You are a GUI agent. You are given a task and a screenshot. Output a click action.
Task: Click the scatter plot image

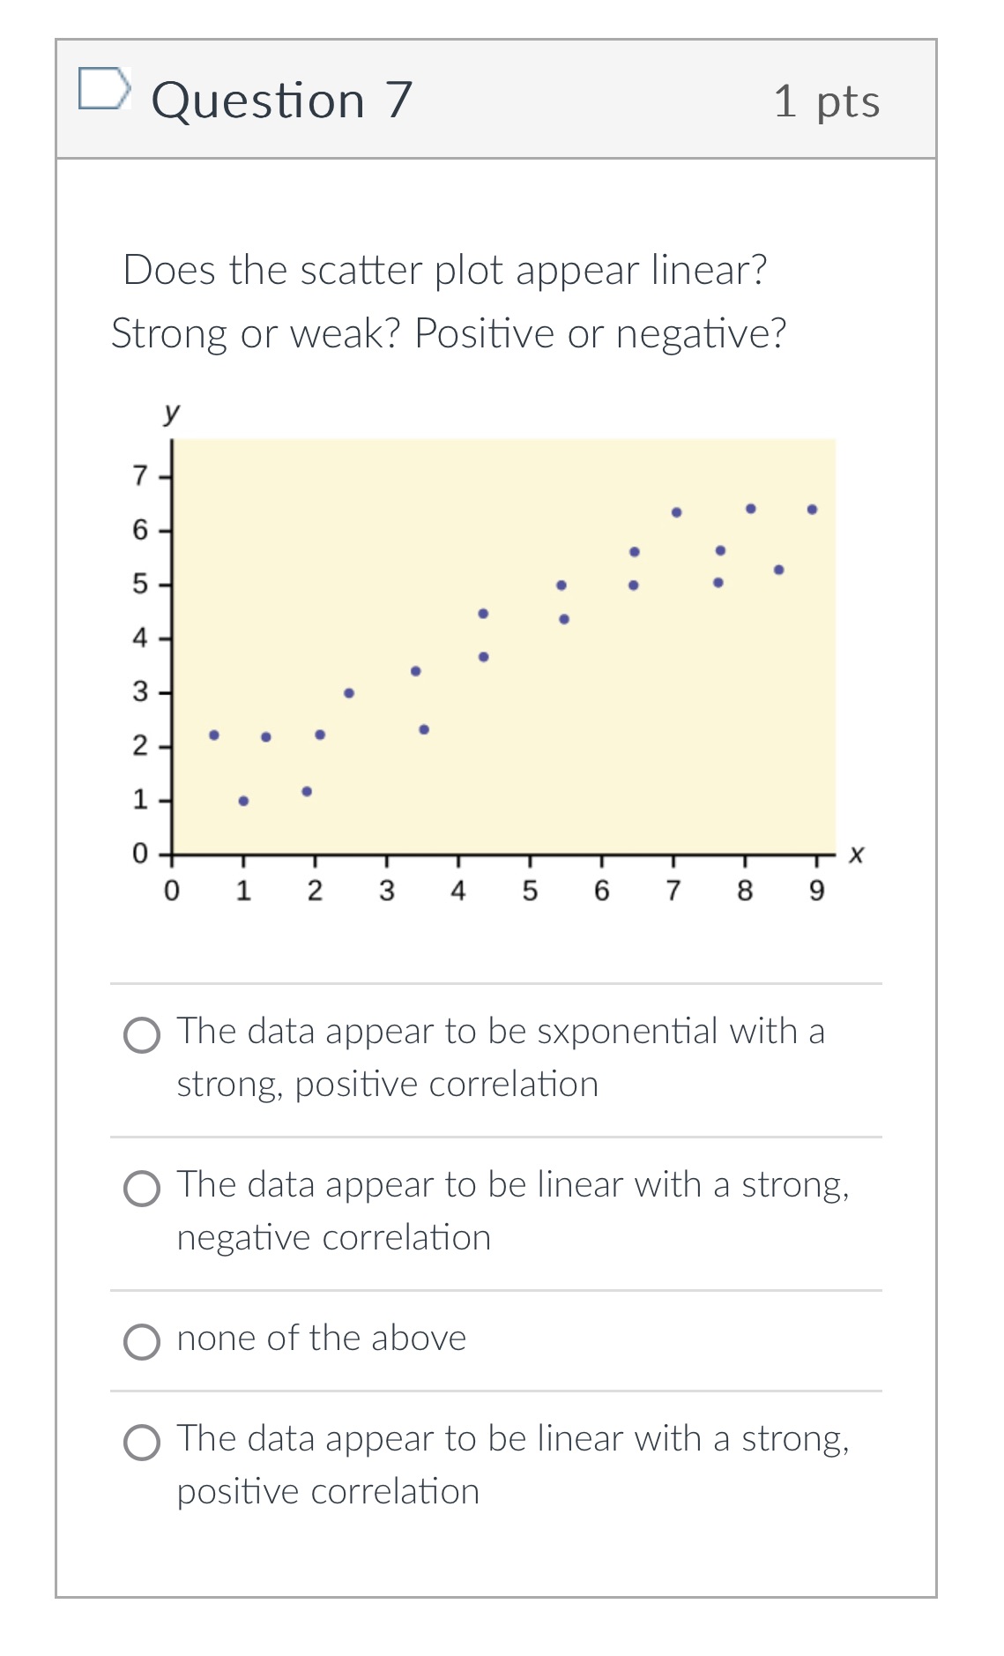502,644
